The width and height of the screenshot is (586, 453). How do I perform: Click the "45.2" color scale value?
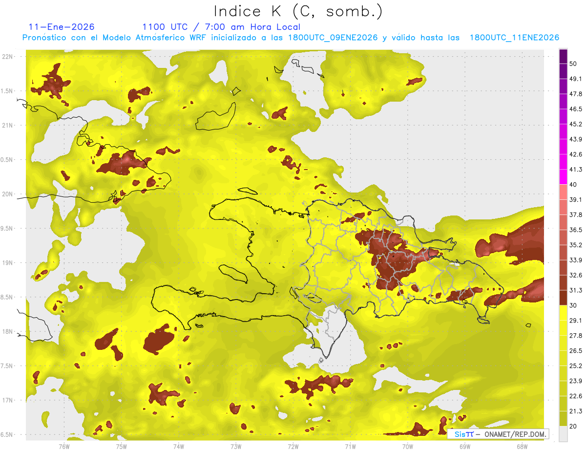click(575, 124)
